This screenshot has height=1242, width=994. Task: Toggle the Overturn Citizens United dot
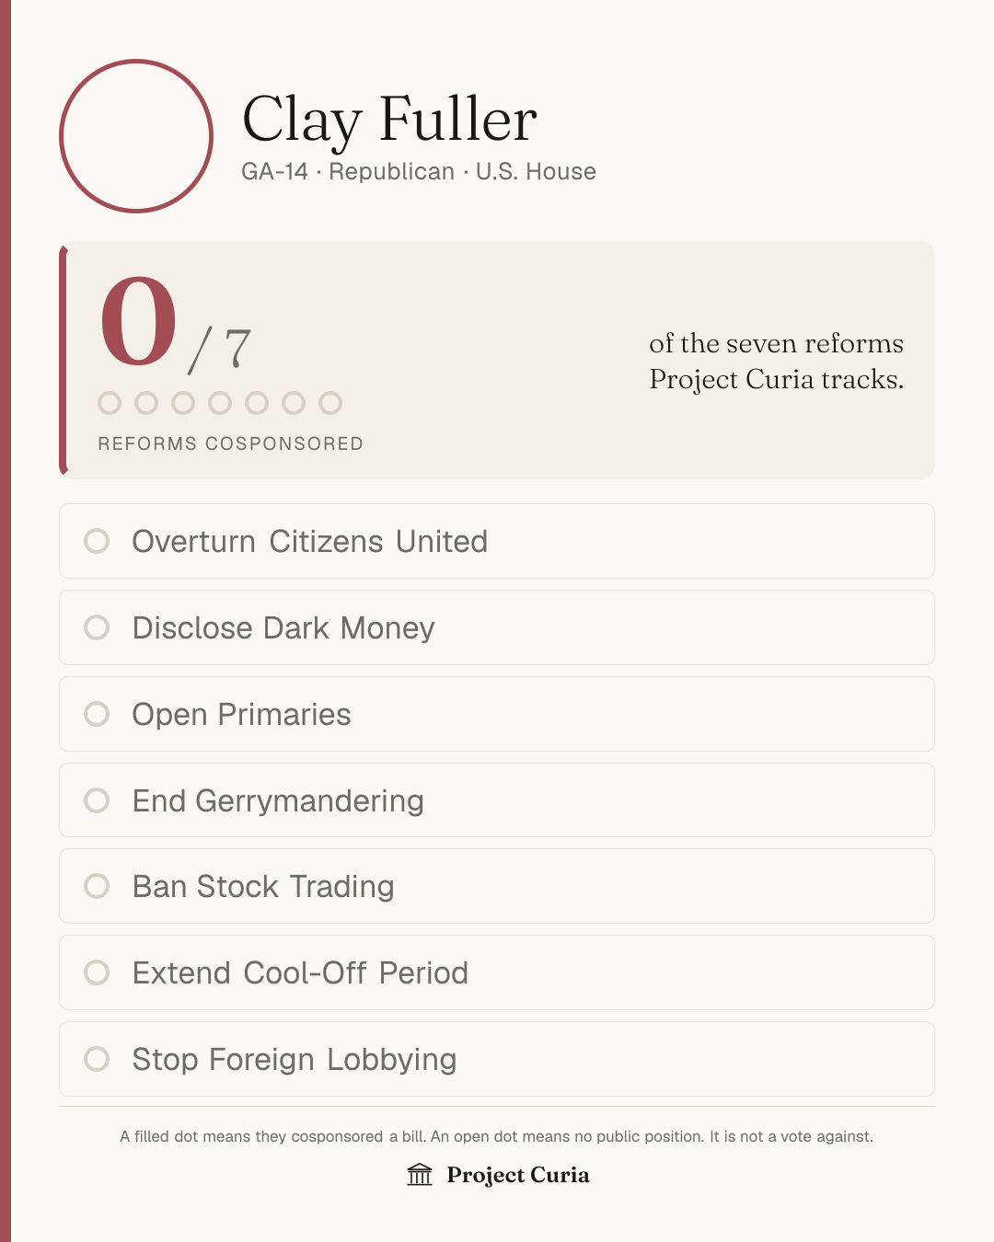97,541
